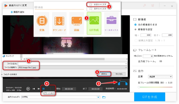179x104 pixels.
Task: Select 元の解像度のまま radio option
Action: tap(136, 25)
